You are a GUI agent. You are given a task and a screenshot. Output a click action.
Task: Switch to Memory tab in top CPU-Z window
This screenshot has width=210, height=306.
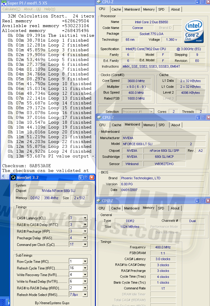point(149,9)
